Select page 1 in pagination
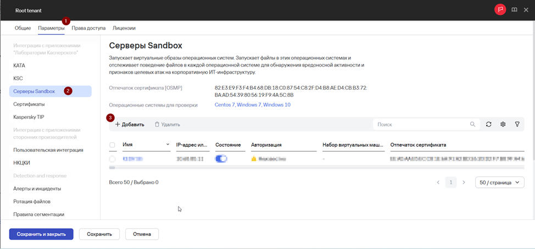 coord(451,182)
